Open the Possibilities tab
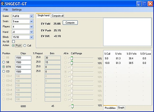 click(110, 108)
